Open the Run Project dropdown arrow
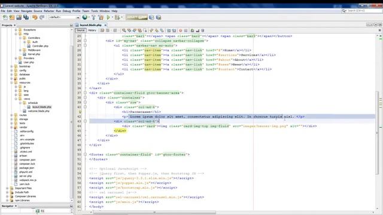This screenshot has width=383, height=215. (113, 17)
